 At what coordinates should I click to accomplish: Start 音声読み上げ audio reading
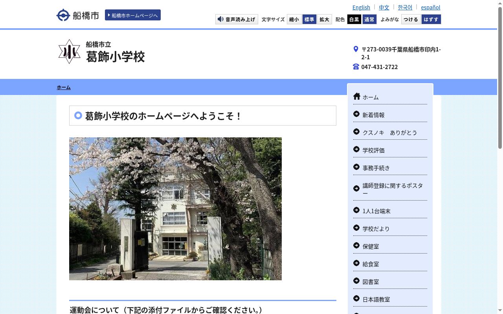click(x=237, y=19)
